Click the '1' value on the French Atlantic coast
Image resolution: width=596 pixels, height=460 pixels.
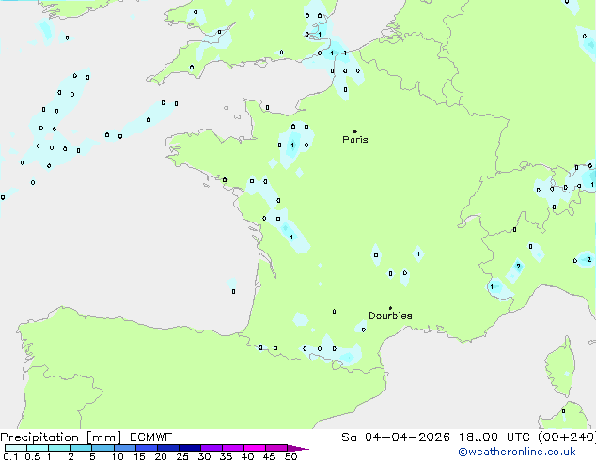pyautogui.click(x=291, y=238)
